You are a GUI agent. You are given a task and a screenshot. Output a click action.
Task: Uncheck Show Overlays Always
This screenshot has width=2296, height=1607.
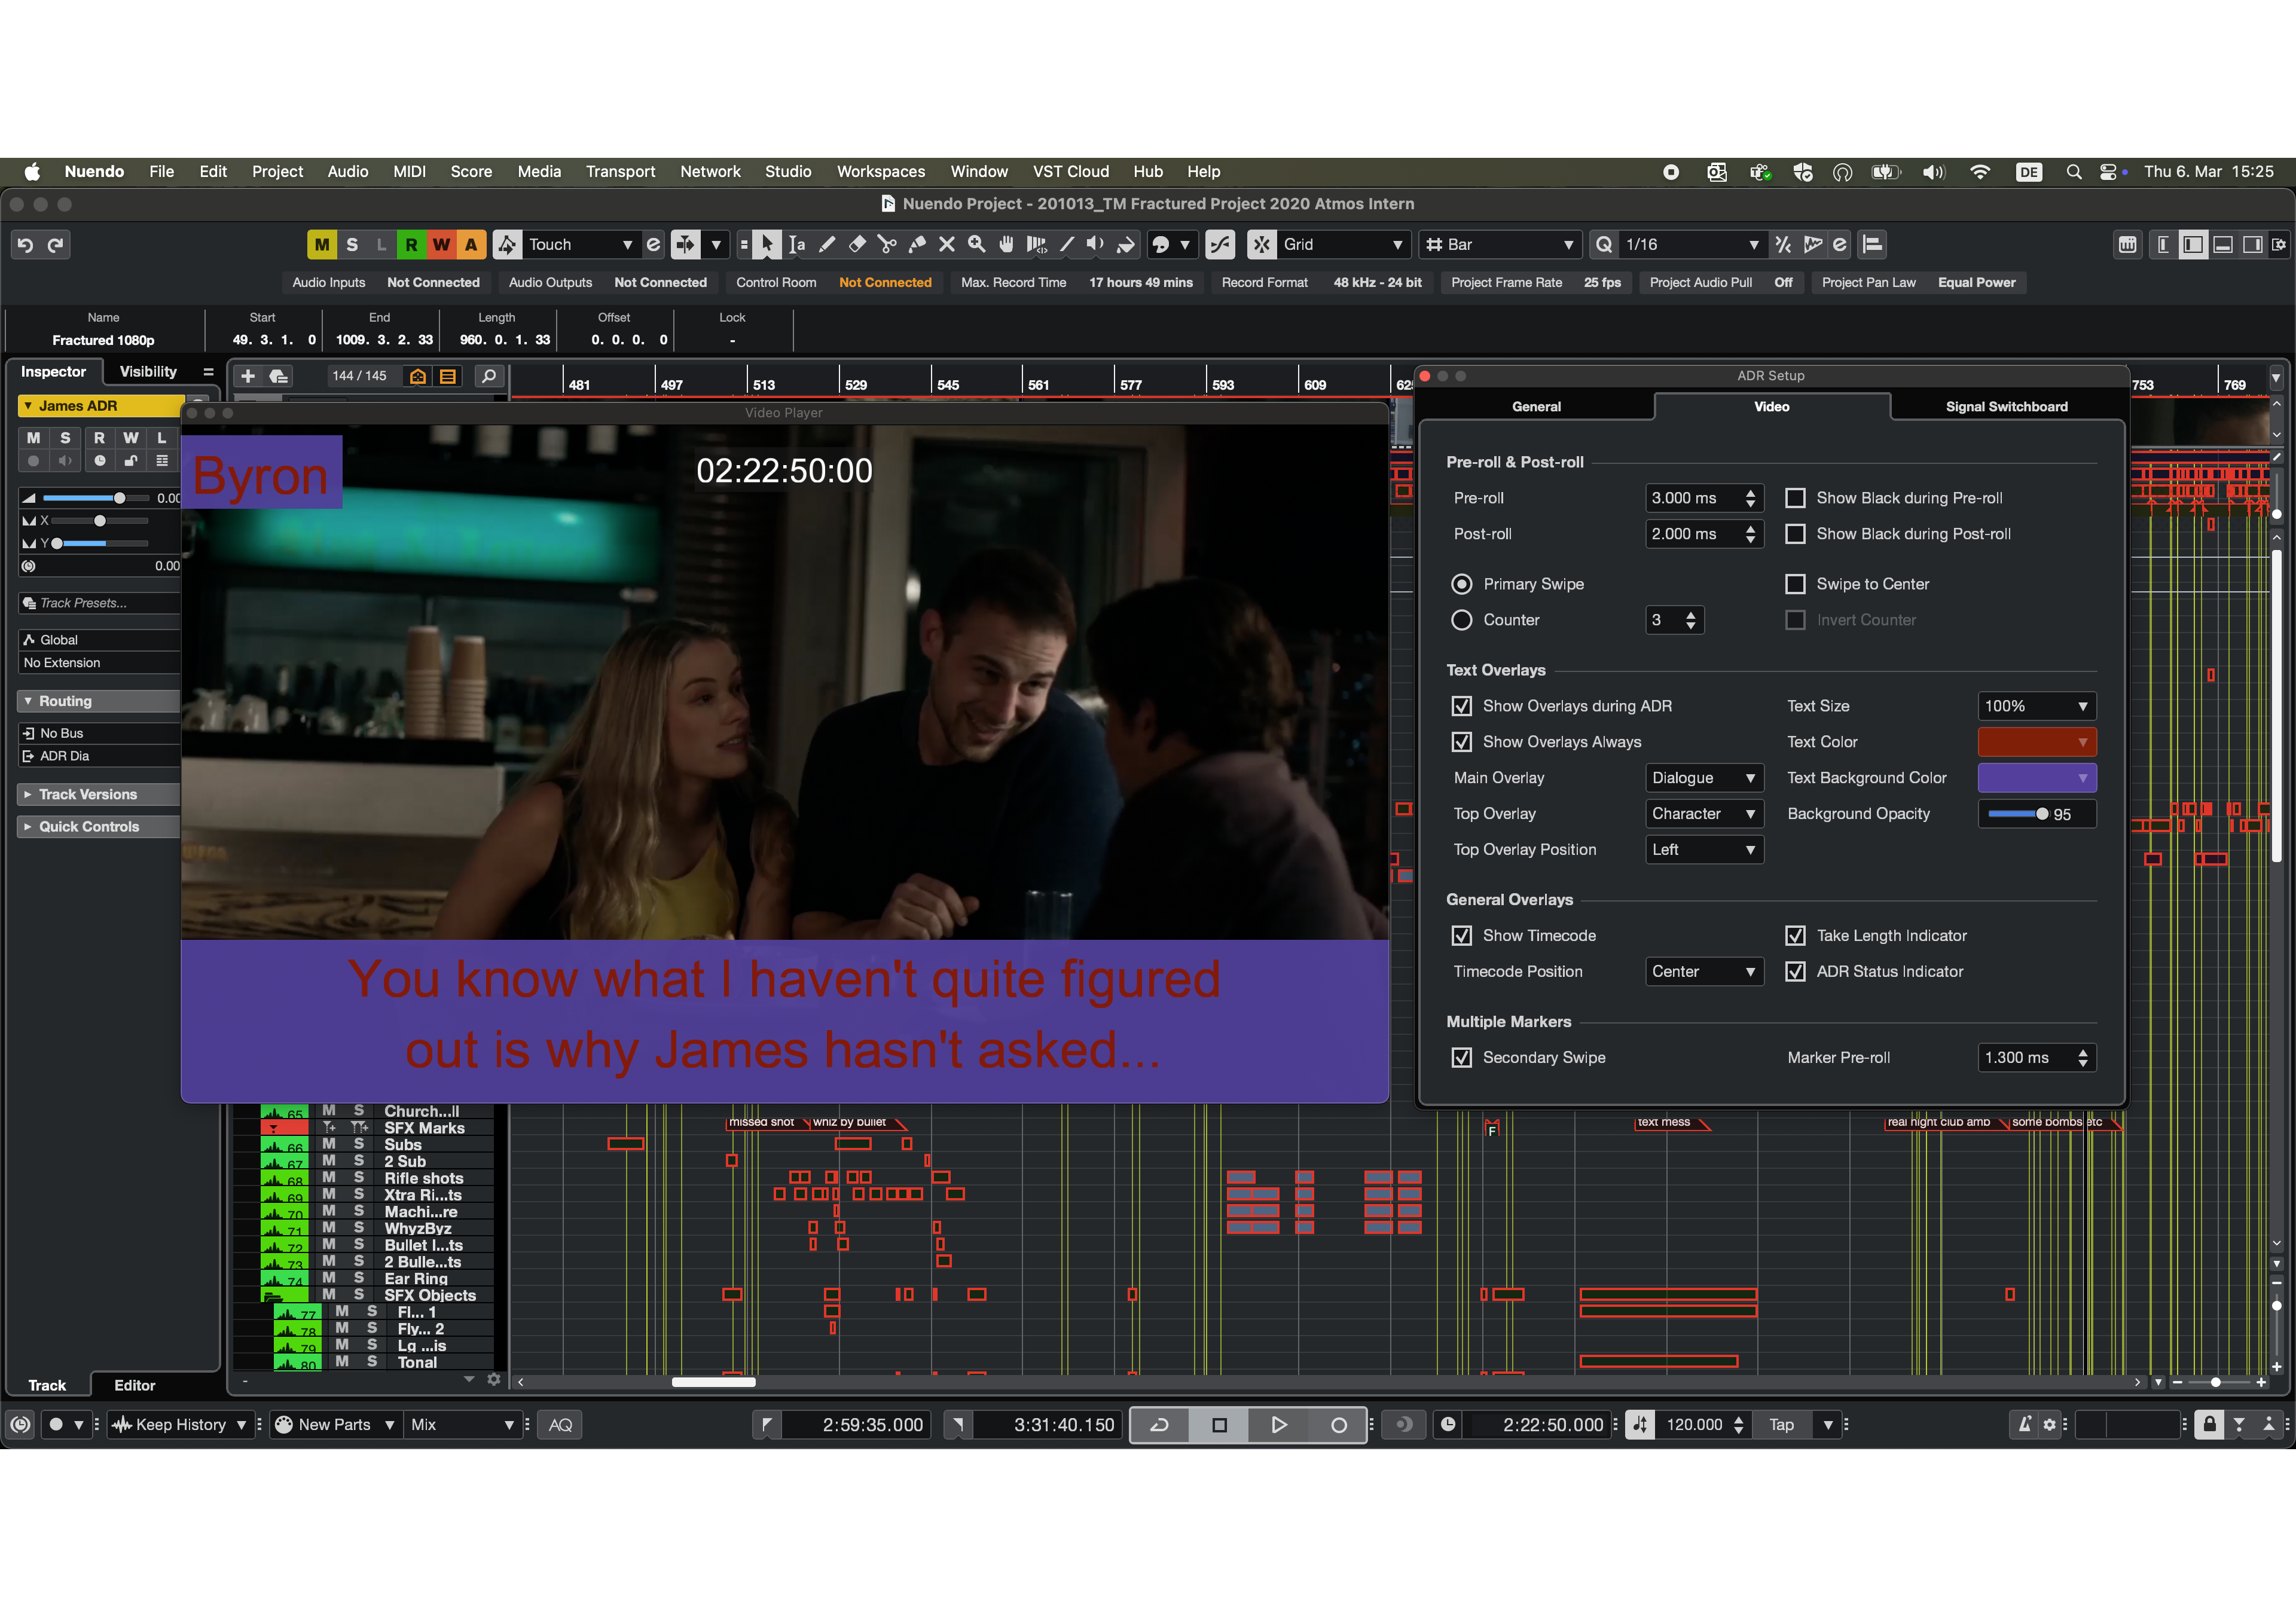[1461, 742]
